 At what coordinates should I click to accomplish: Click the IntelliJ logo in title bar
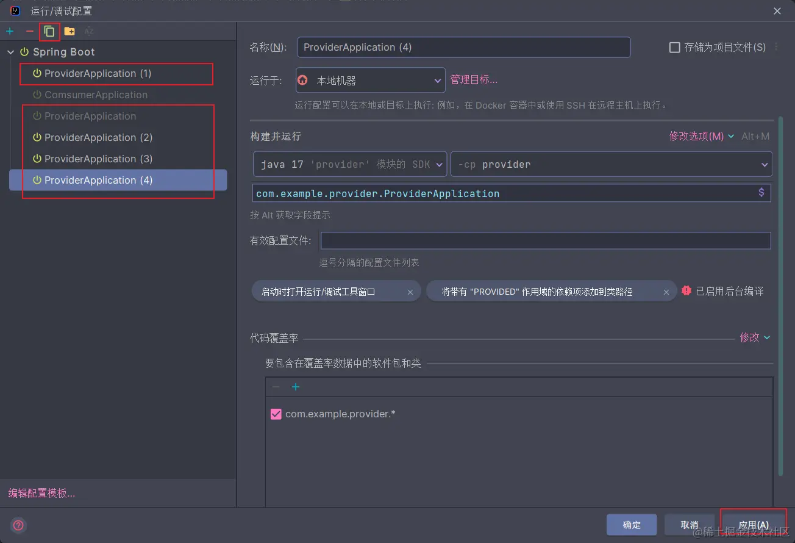click(15, 10)
